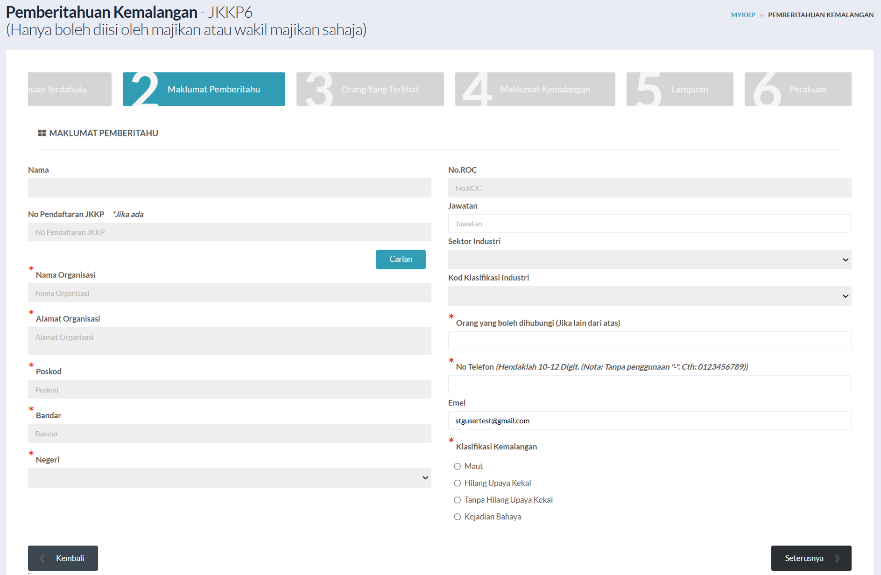This screenshot has width=881, height=575.
Task: Go to step 3 Orang Yang Terlibat
Action: [x=370, y=89]
